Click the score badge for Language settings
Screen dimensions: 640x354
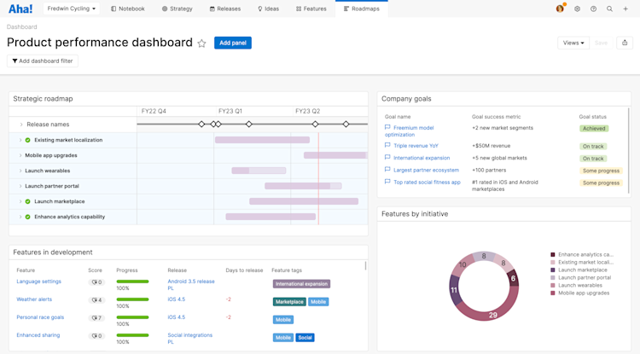(x=96, y=282)
